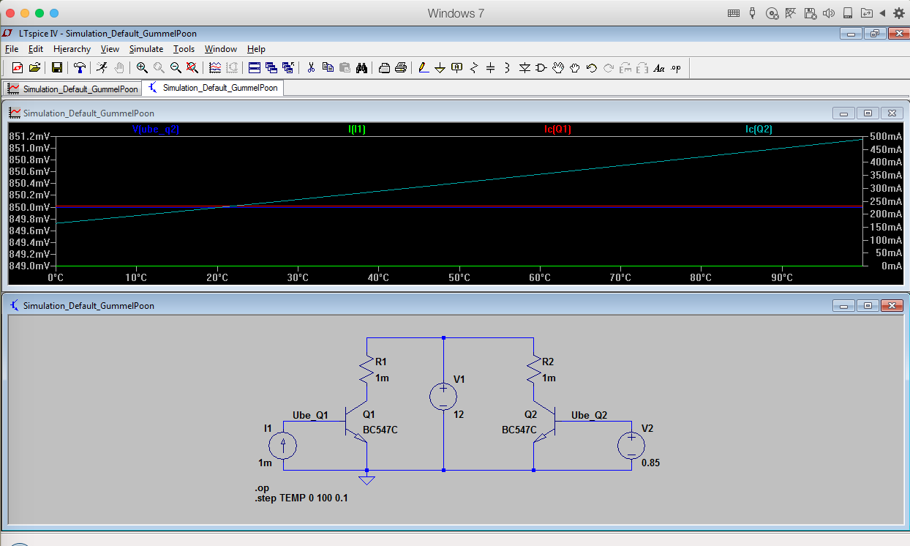Select the Resistor component tool
The height and width of the screenshot is (546, 910).
[474, 68]
